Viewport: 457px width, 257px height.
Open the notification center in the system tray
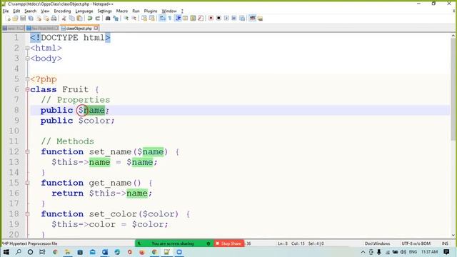[446, 252]
